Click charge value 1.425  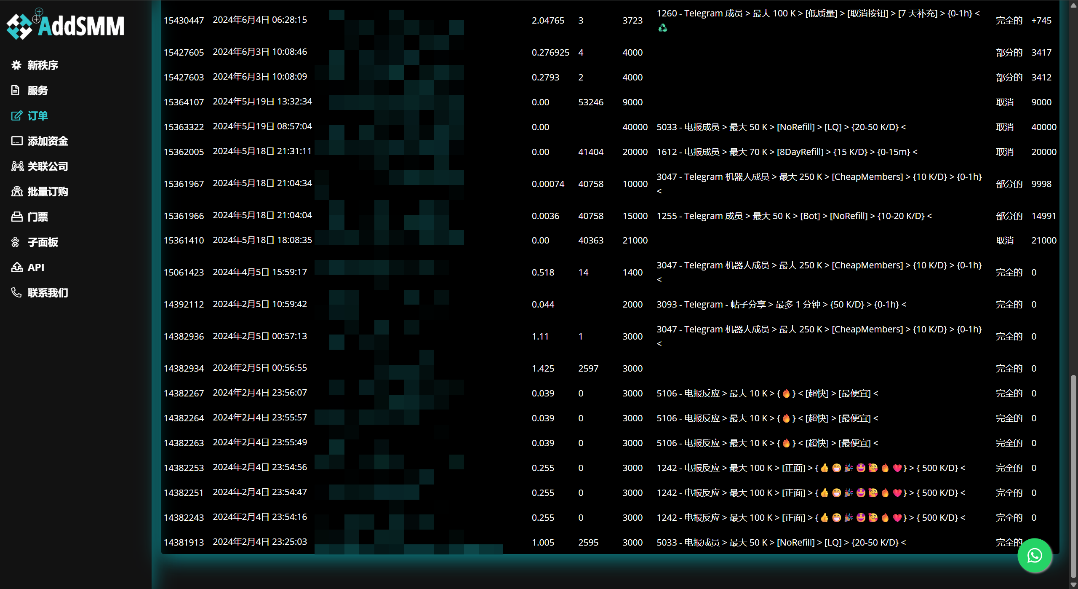point(543,368)
